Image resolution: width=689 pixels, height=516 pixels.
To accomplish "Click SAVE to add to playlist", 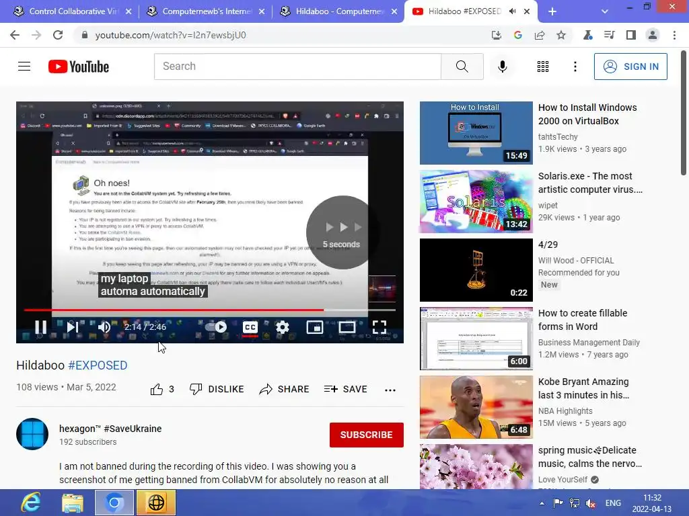I will tap(345, 389).
